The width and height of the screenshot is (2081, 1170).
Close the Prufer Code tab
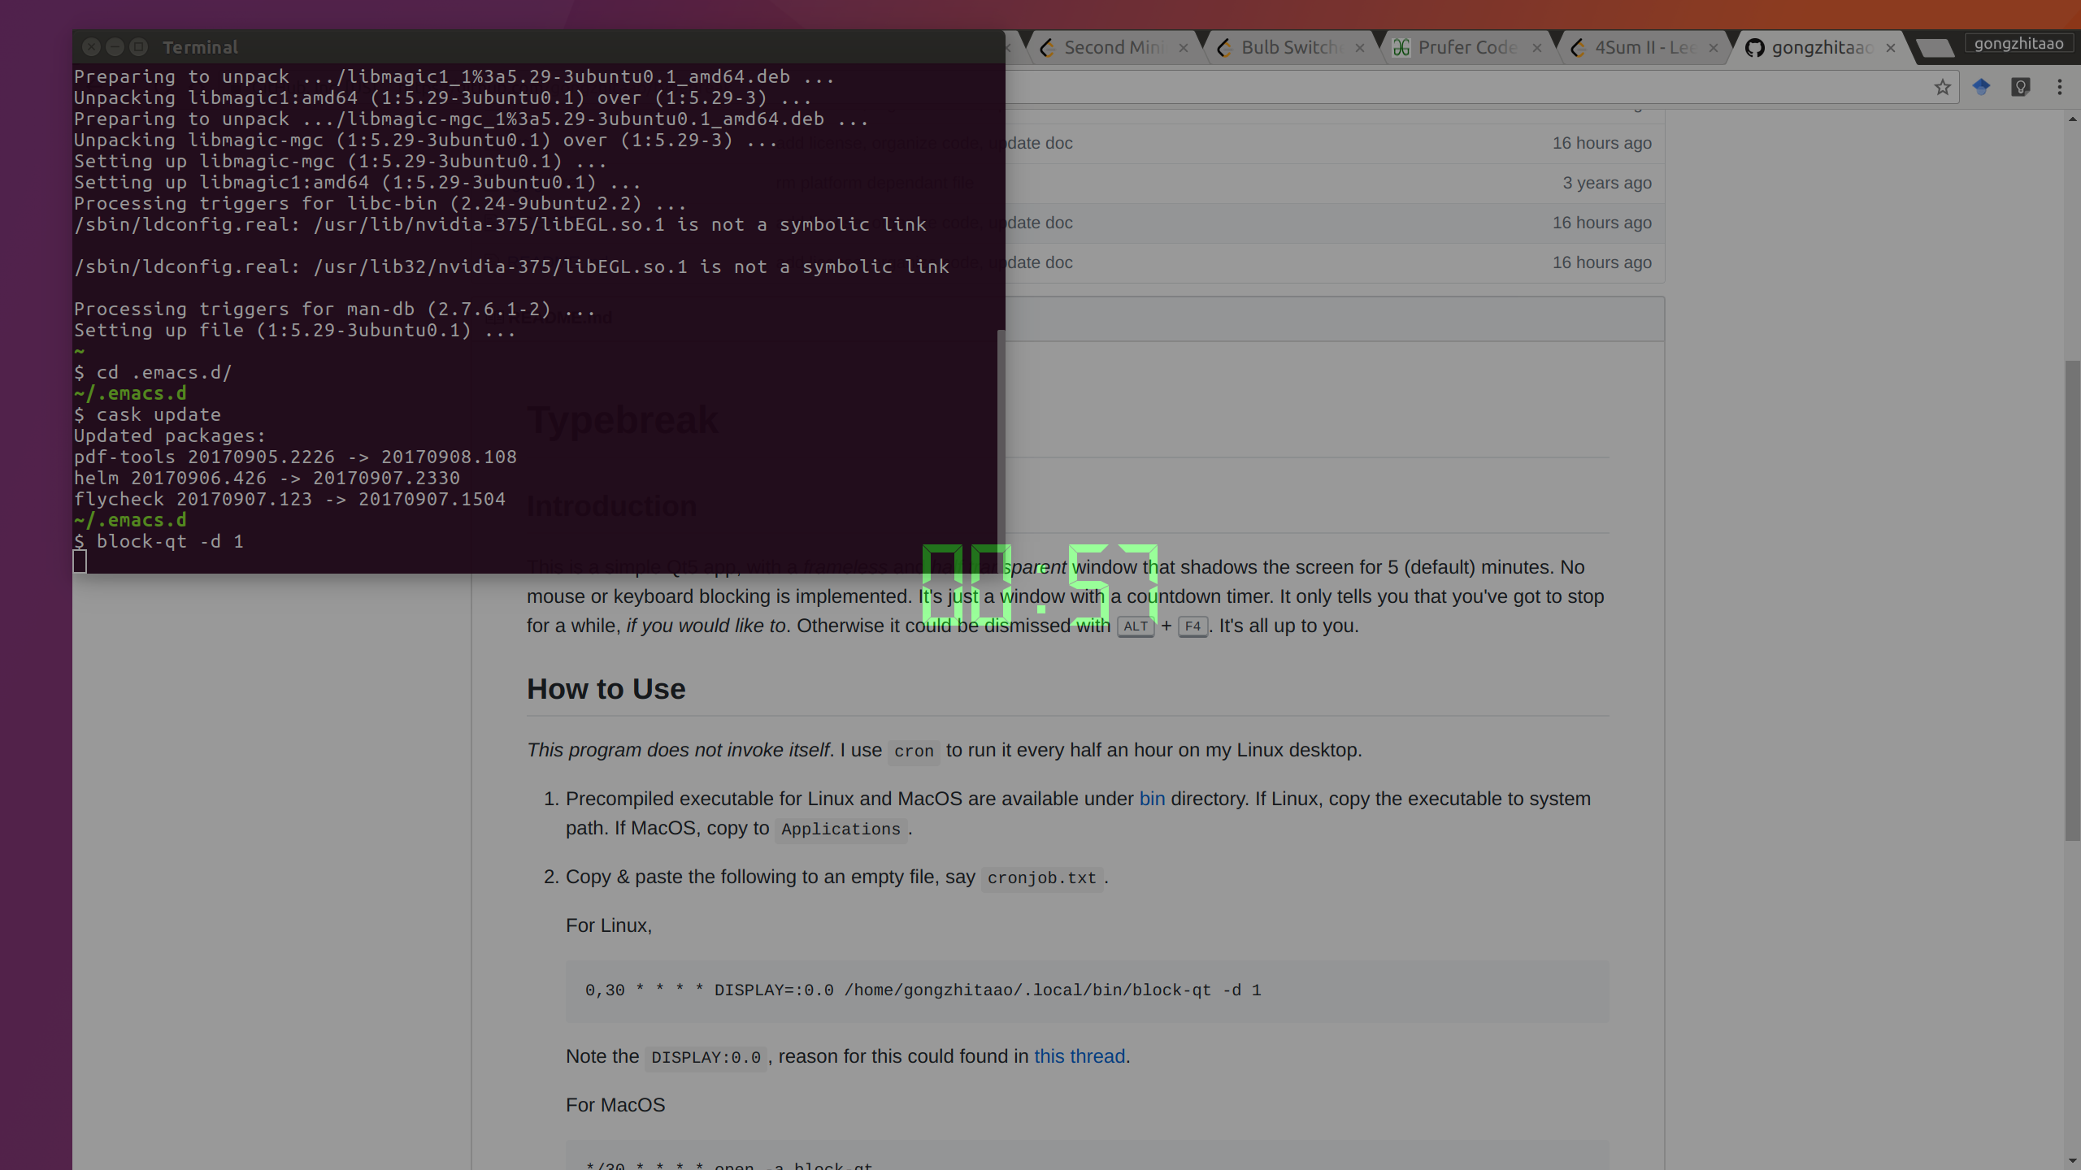click(x=1536, y=48)
